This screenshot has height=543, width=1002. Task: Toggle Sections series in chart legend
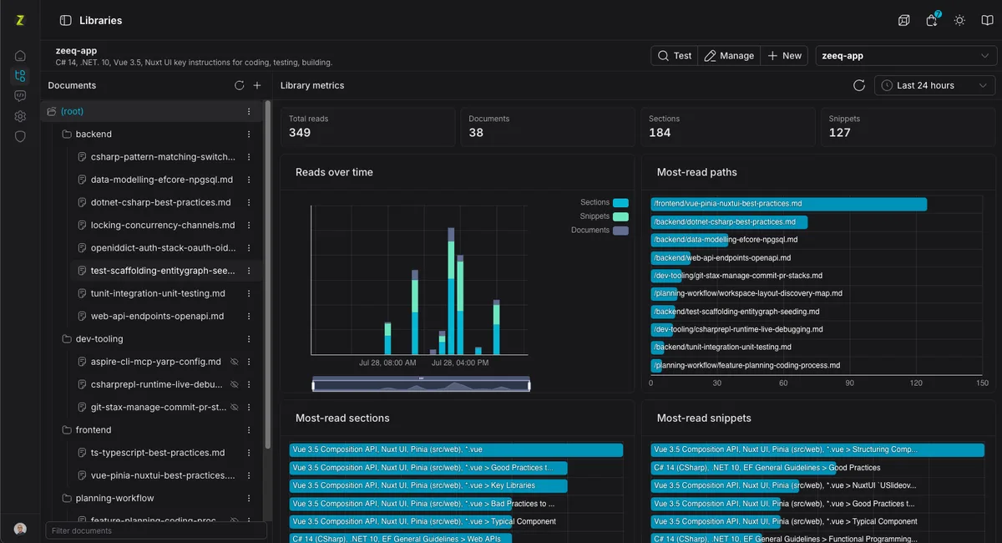click(x=604, y=202)
